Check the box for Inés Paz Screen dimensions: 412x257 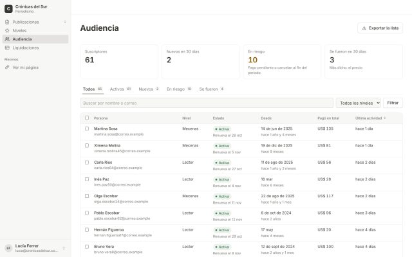(x=87, y=179)
